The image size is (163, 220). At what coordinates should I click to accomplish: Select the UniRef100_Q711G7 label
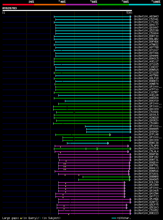[146, 50]
